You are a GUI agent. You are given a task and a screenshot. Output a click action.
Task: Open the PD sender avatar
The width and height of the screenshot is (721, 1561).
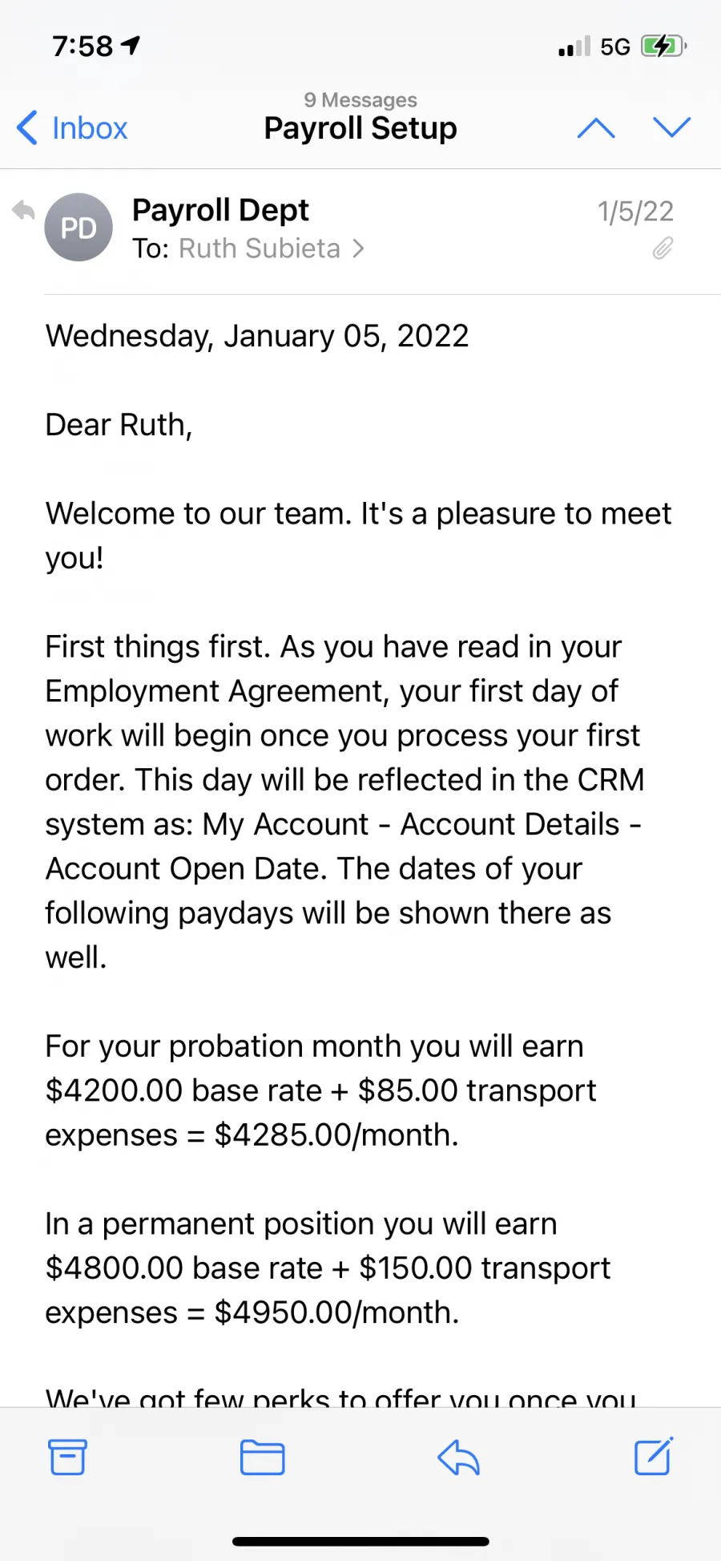pyautogui.click(x=79, y=228)
